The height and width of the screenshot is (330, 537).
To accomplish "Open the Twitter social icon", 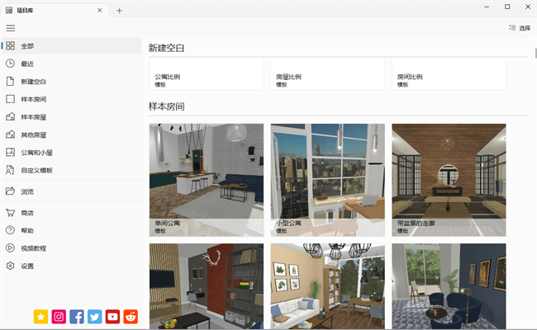I will click(x=94, y=317).
